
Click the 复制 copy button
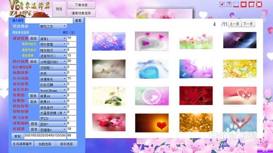click(17, 136)
